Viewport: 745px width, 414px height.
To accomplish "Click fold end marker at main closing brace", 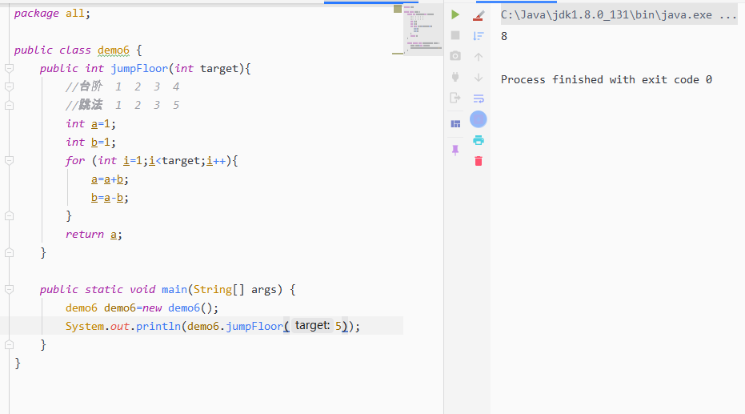I will pos(9,344).
